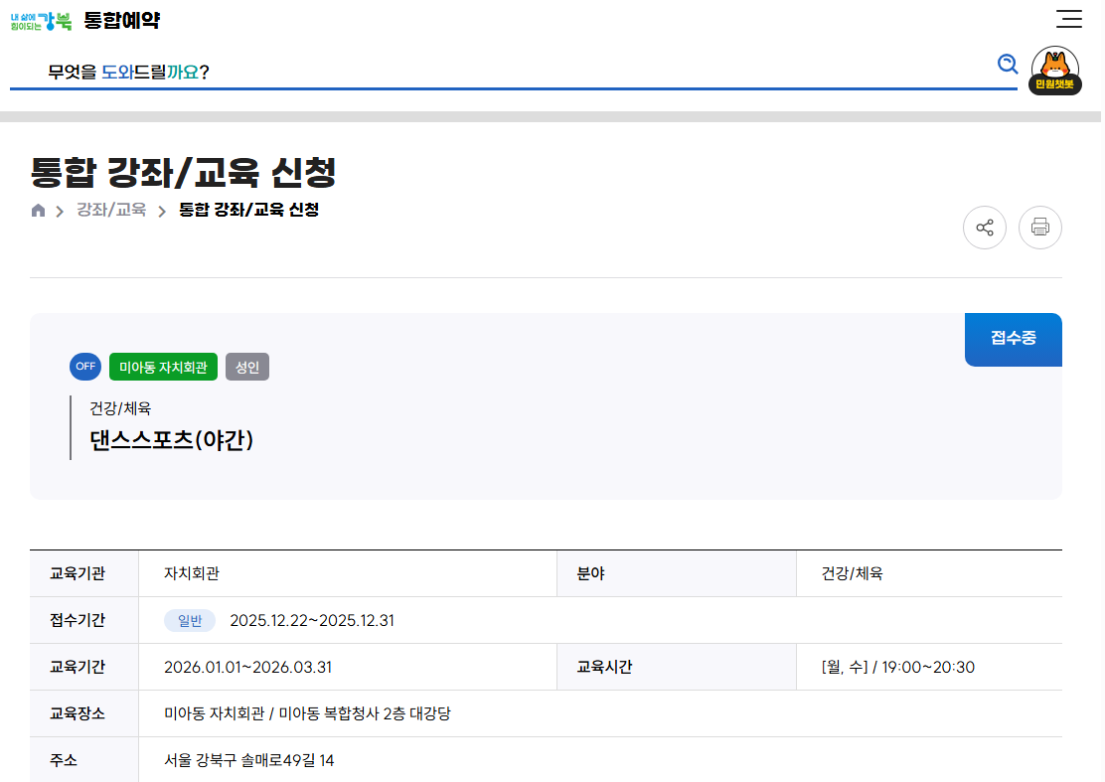
Task: Navigate to 강좌/교육 breadcrumb
Action: [111, 210]
